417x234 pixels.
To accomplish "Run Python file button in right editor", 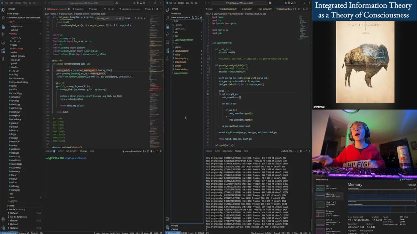I will pos(299,9).
